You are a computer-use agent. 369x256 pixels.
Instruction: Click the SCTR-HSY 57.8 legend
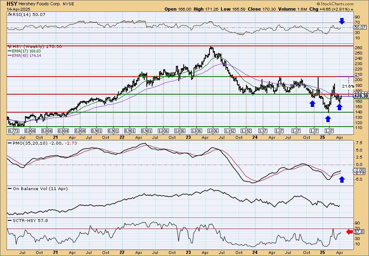pyautogui.click(x=28, y=220)
